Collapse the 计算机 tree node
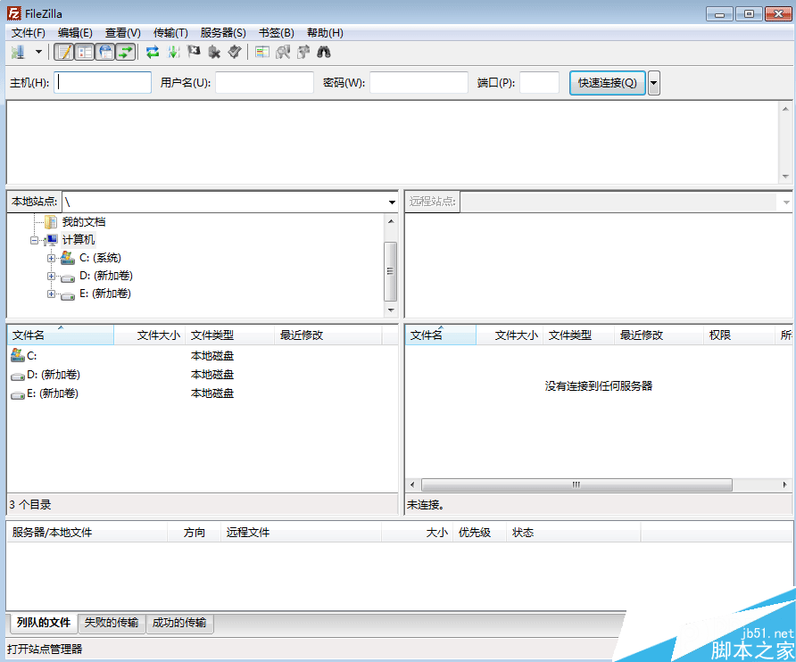The height and width of the screenshot is (662, 796). (x=34, y=240)
